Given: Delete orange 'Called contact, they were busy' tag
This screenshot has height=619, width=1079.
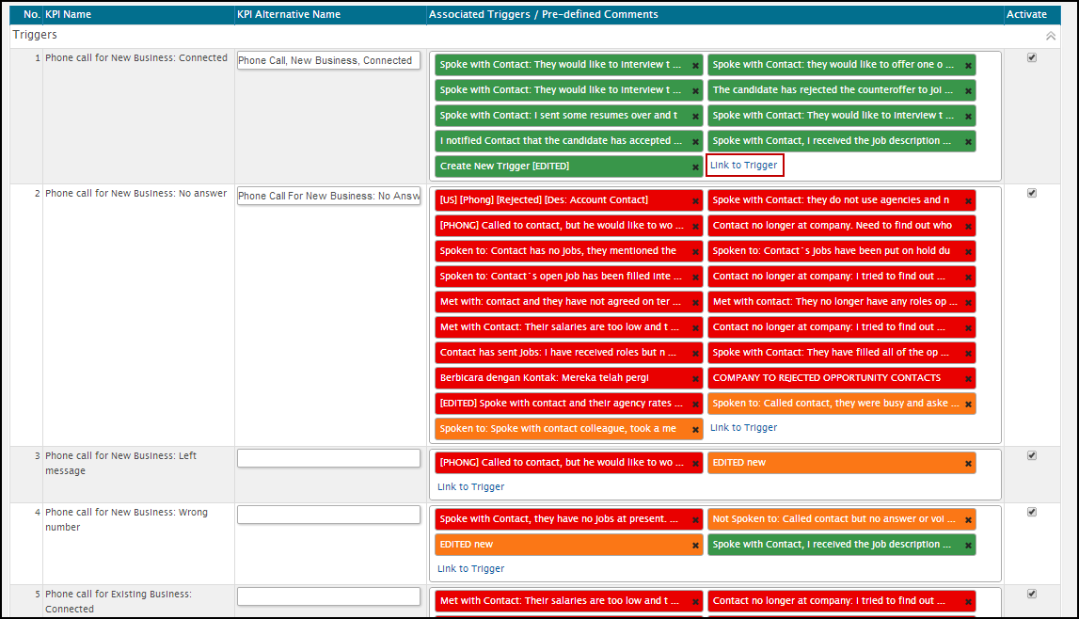Looking at the screenshot, I should point(968,405).
